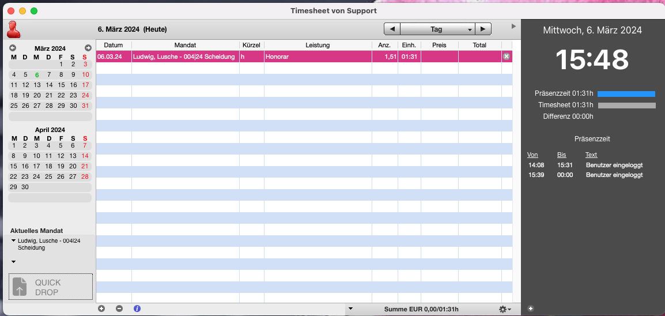Image resolution: width=665 pixels, height=316 pixels.
Task: Select the Honorar service cell
Action: [318, 57]
